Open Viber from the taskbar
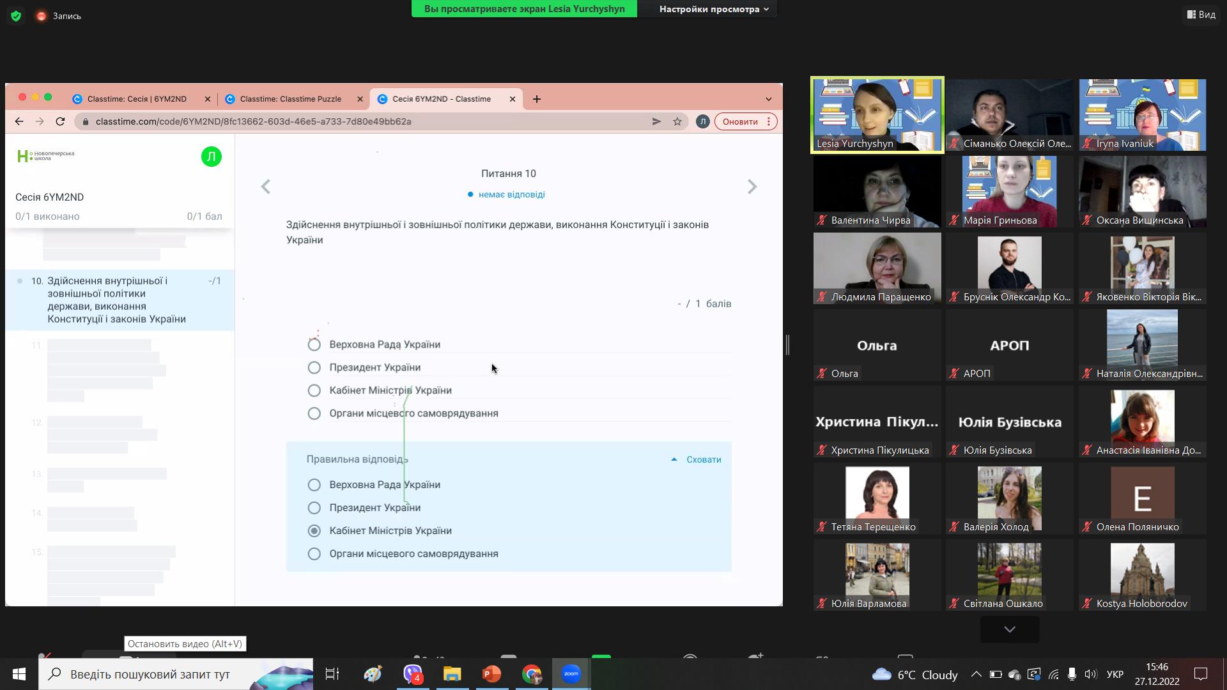 click(413, 674)
